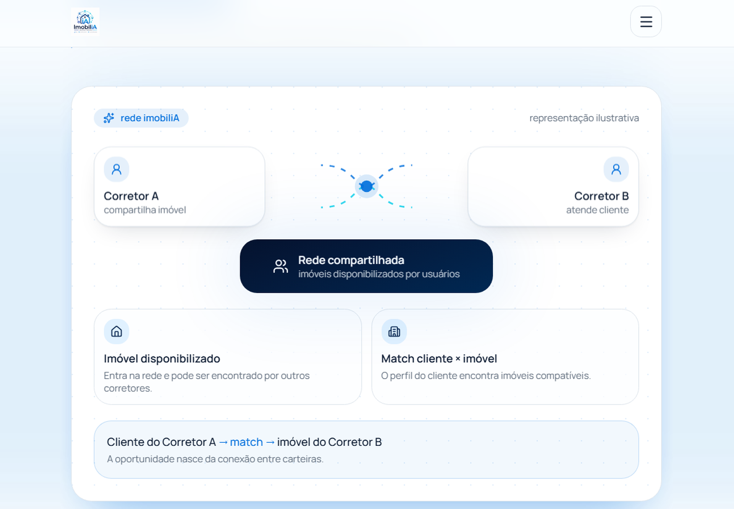Viewport: 734px width, 509px height.
Task: Click the building icon above Match cliente
Action: (x=394, y=332)
